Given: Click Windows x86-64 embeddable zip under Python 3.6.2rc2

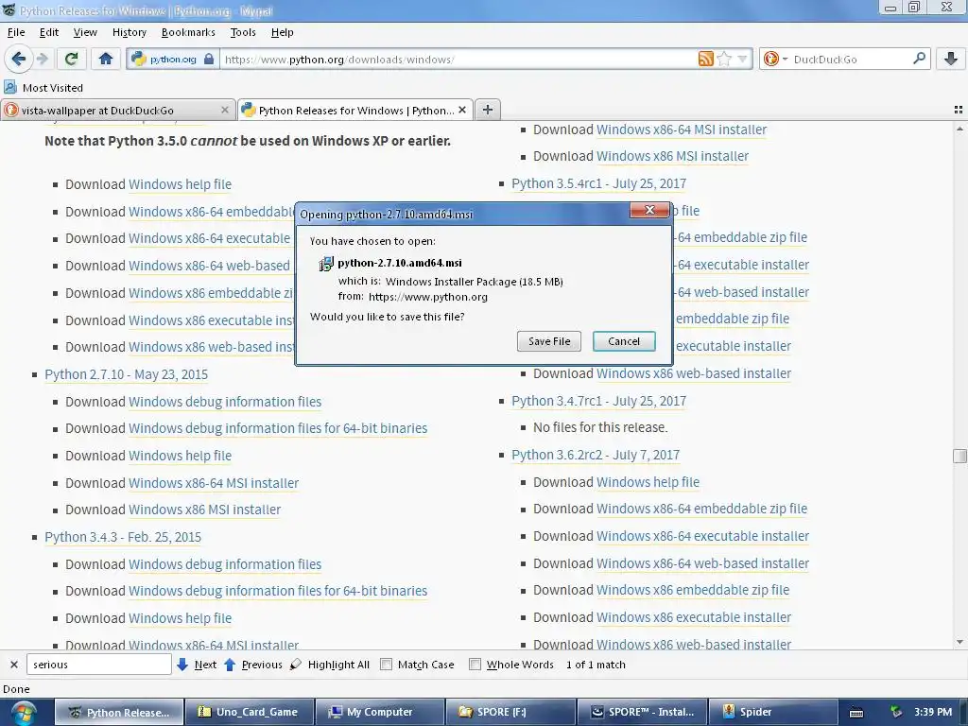Looking at the screenshot, I should point(702,509).
